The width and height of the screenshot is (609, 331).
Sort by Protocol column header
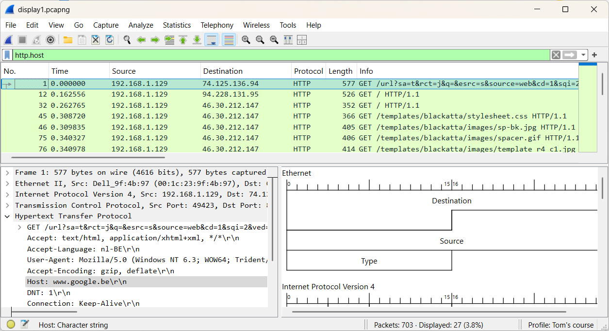309,71
